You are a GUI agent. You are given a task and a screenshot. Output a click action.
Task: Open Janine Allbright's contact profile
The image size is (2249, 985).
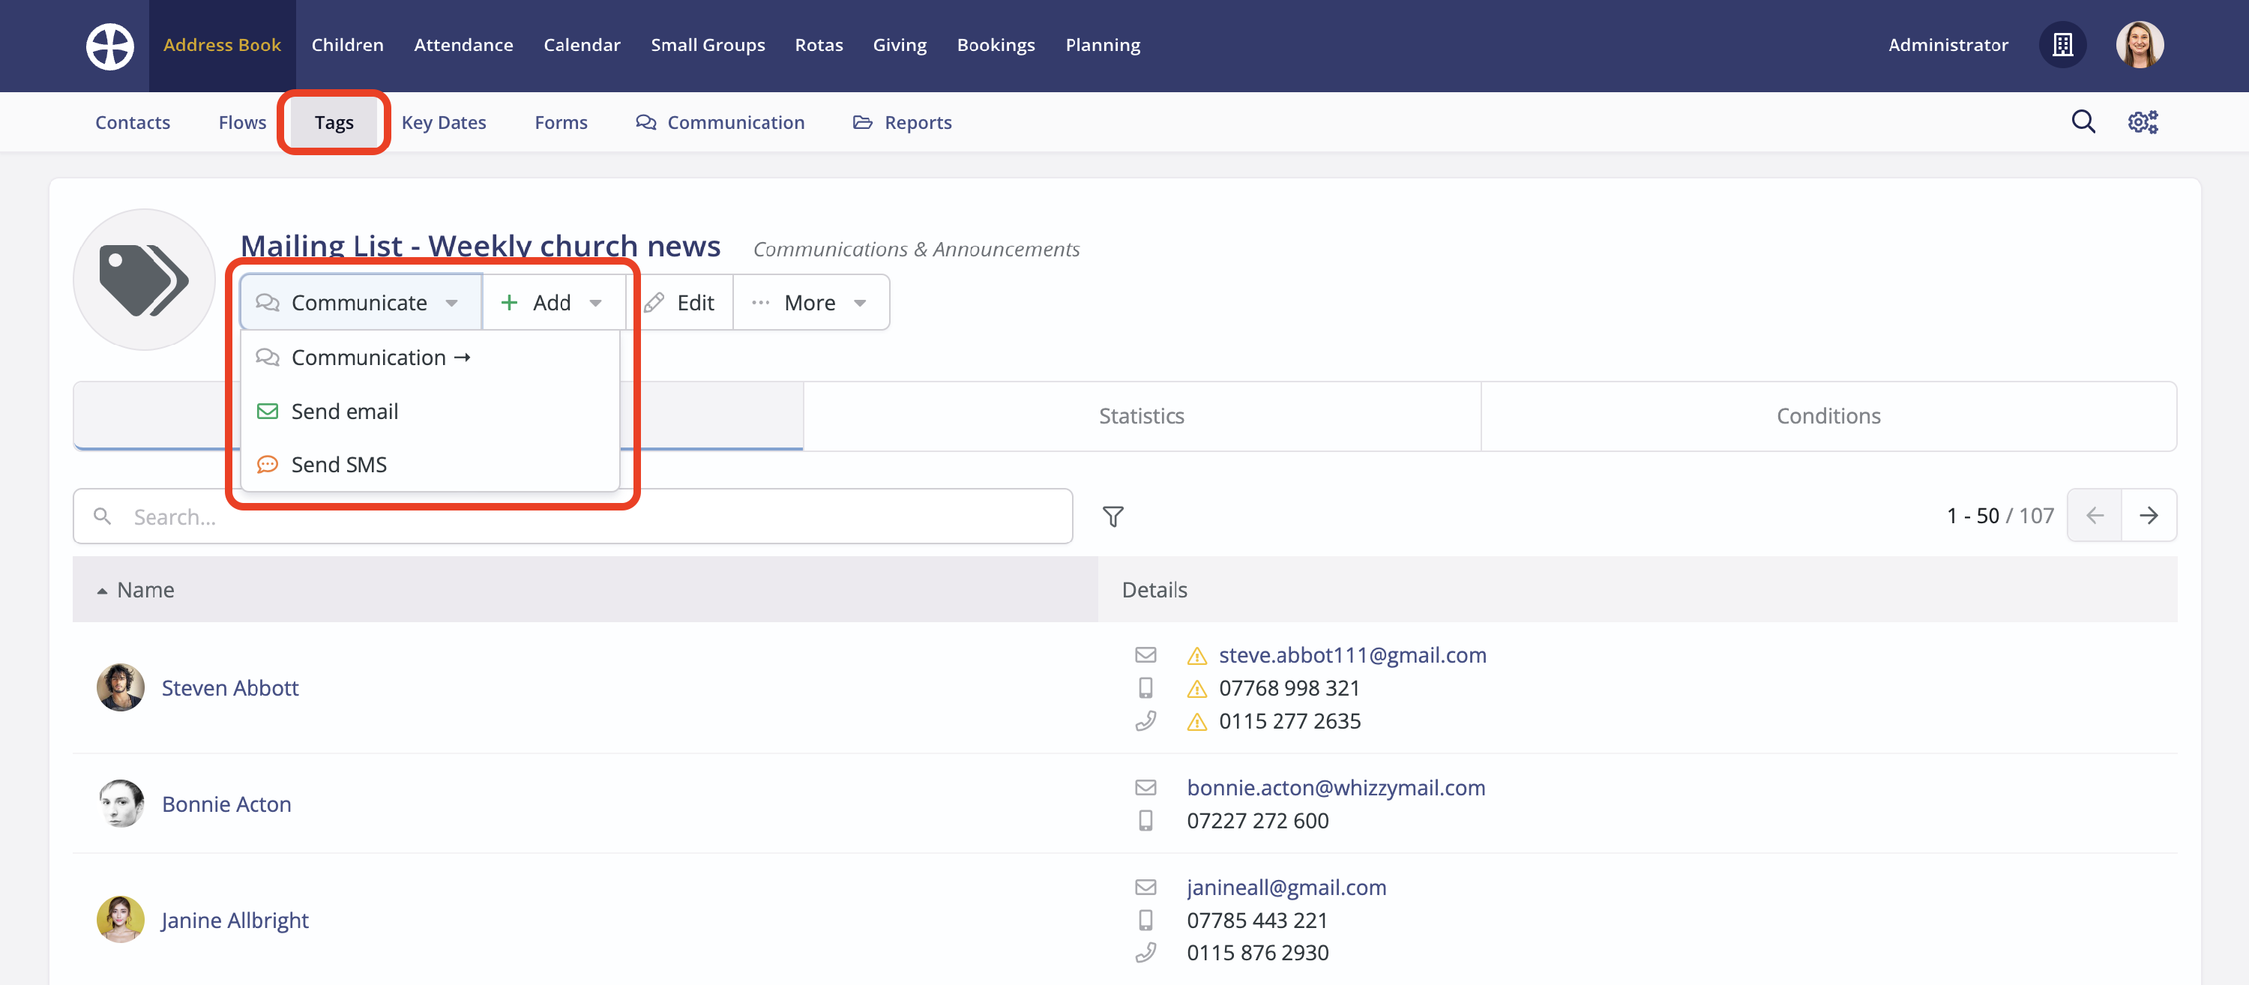coord(235,921)
